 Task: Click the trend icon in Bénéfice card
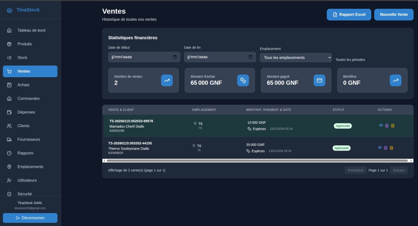pos(396,80)
